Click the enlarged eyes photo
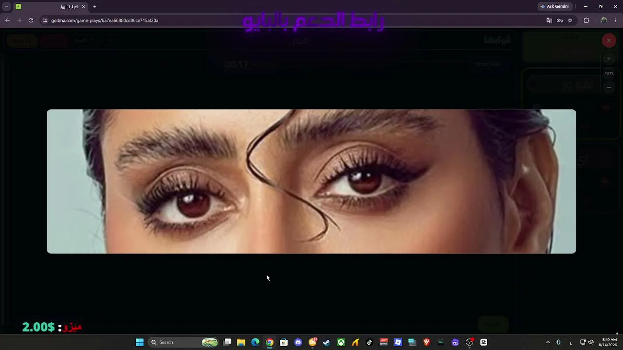 (311, 181)
